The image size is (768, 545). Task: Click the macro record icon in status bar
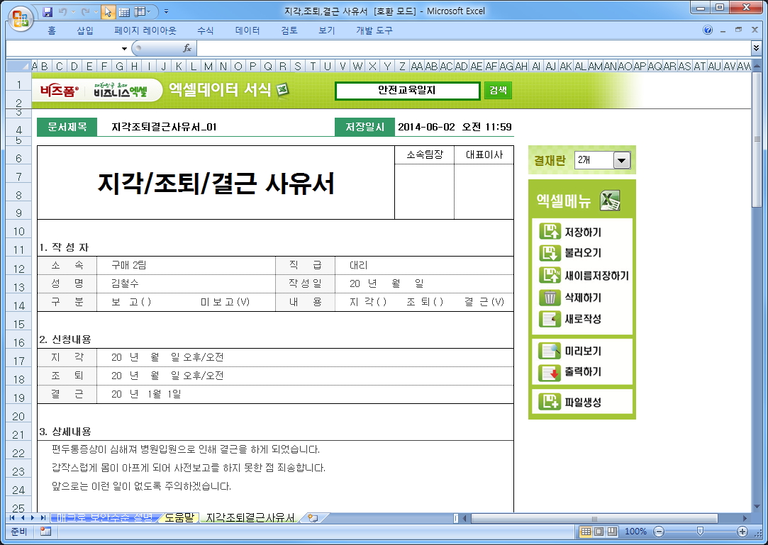[45, 532]
